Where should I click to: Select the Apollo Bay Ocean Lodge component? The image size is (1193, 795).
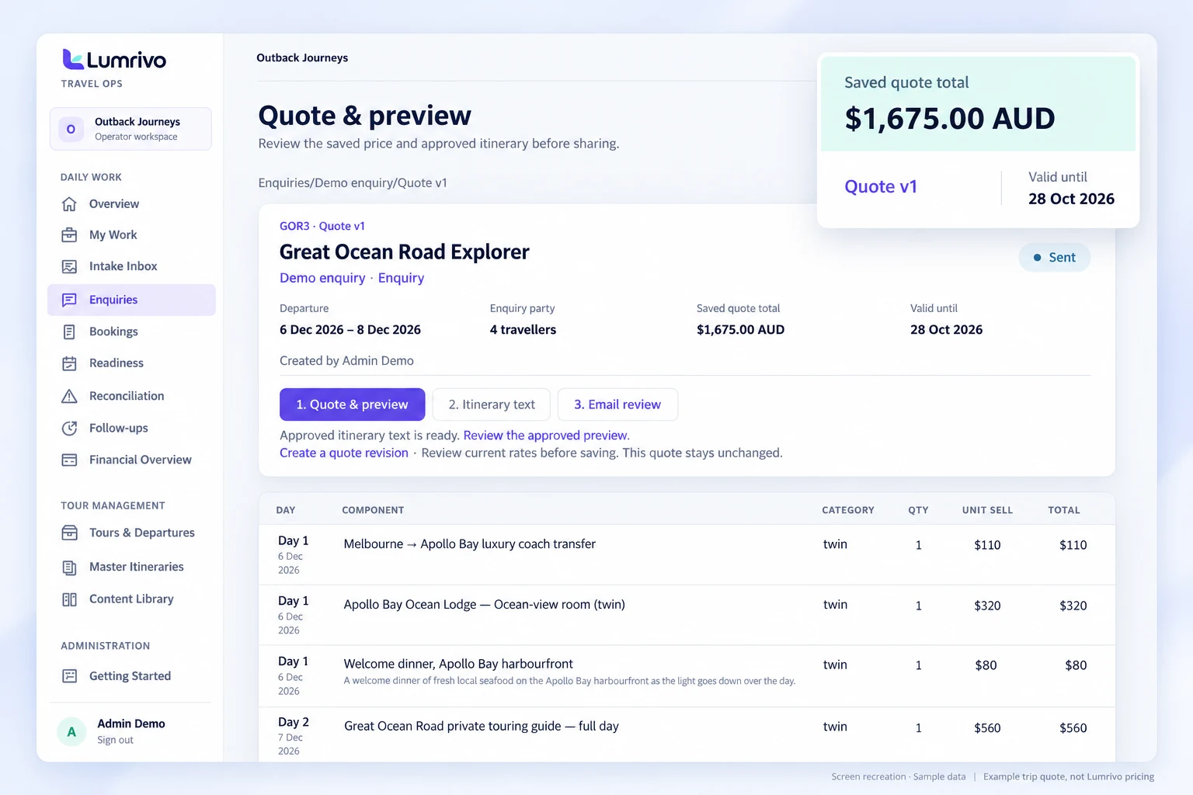coord(485,605)
